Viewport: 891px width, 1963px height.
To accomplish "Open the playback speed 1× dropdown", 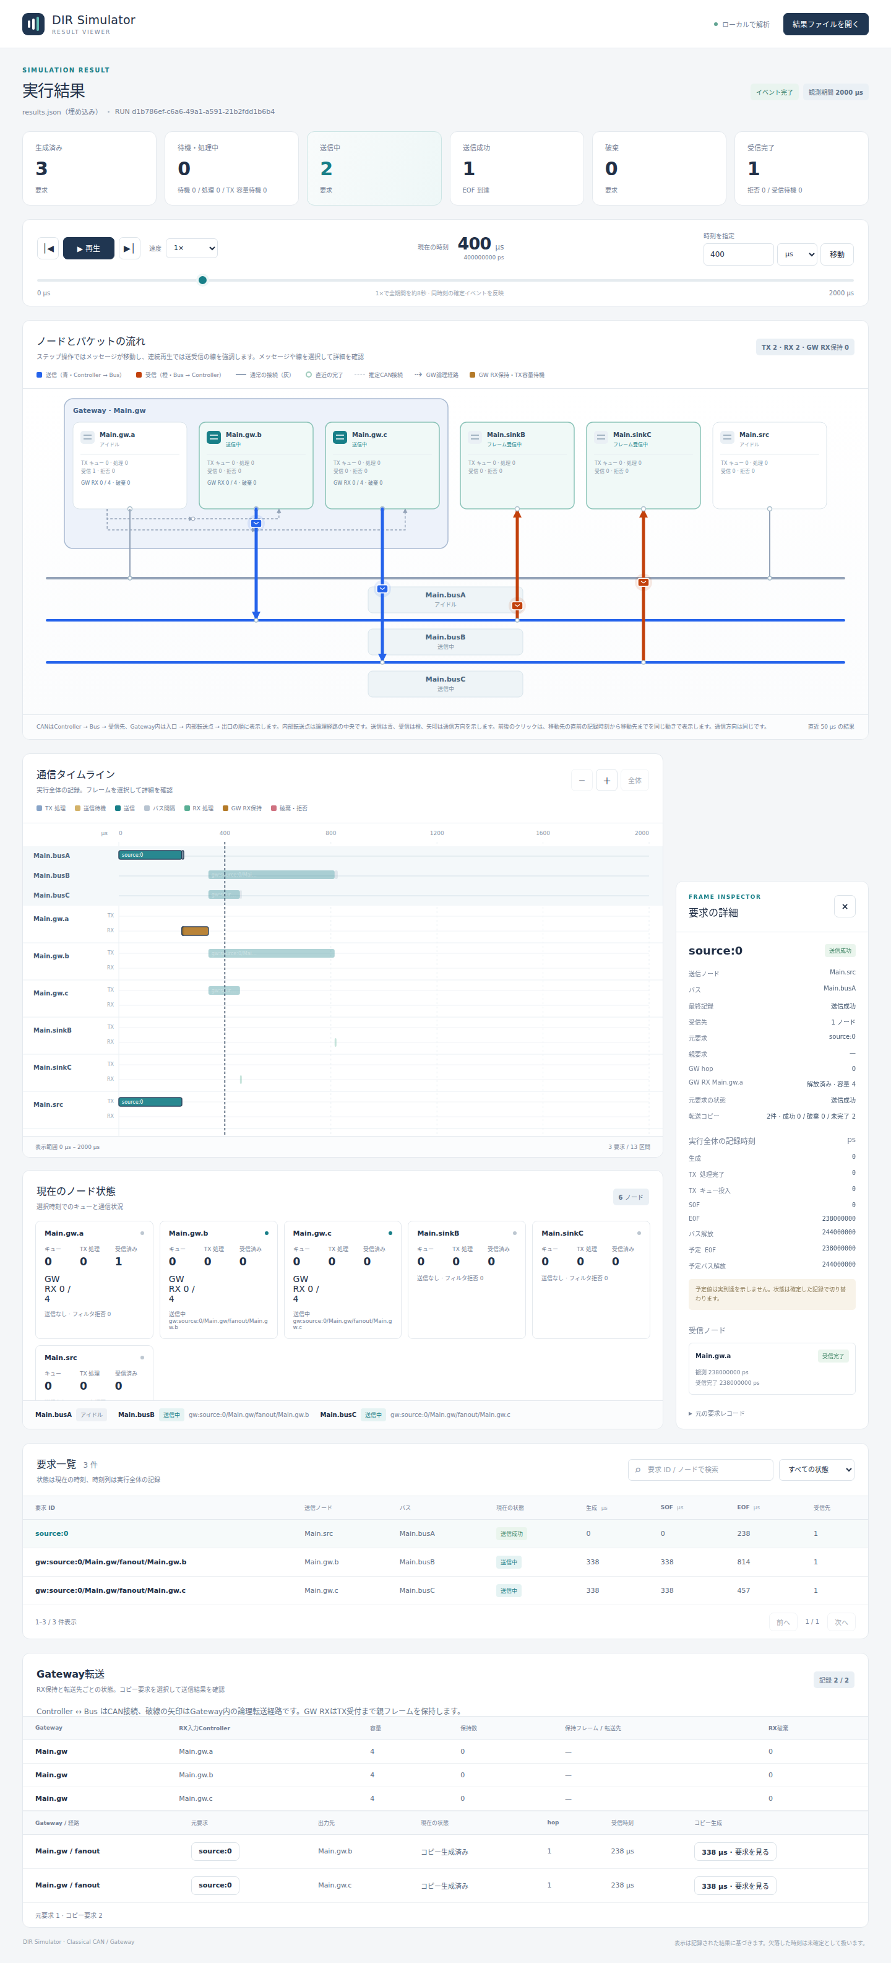I will point(192,248).
